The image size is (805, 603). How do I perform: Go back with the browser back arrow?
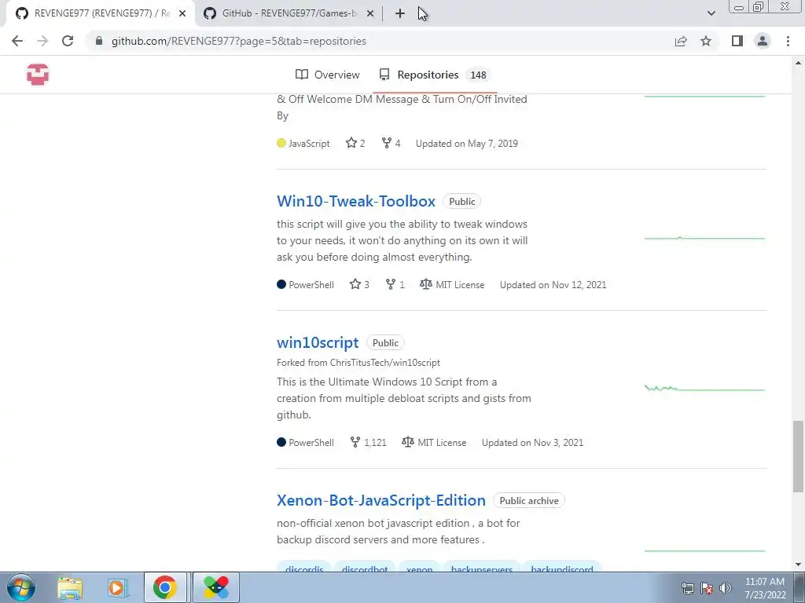17,41
